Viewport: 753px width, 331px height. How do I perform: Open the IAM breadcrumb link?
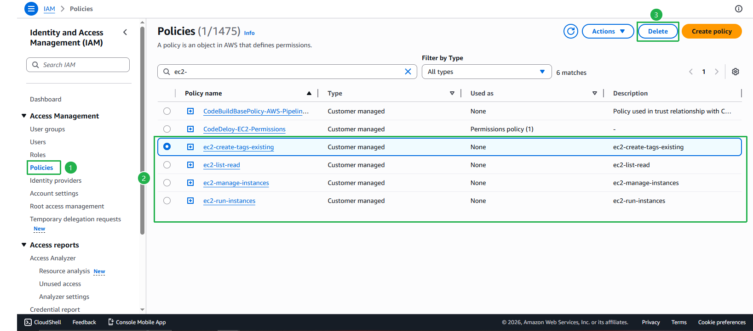point(49,9)
